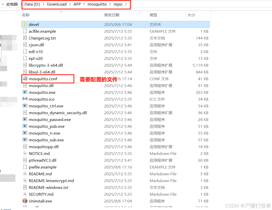The height and width of the screenshot is (210, 272).
Task: Click the cjson.dll file icon
Action: [25, 45]
